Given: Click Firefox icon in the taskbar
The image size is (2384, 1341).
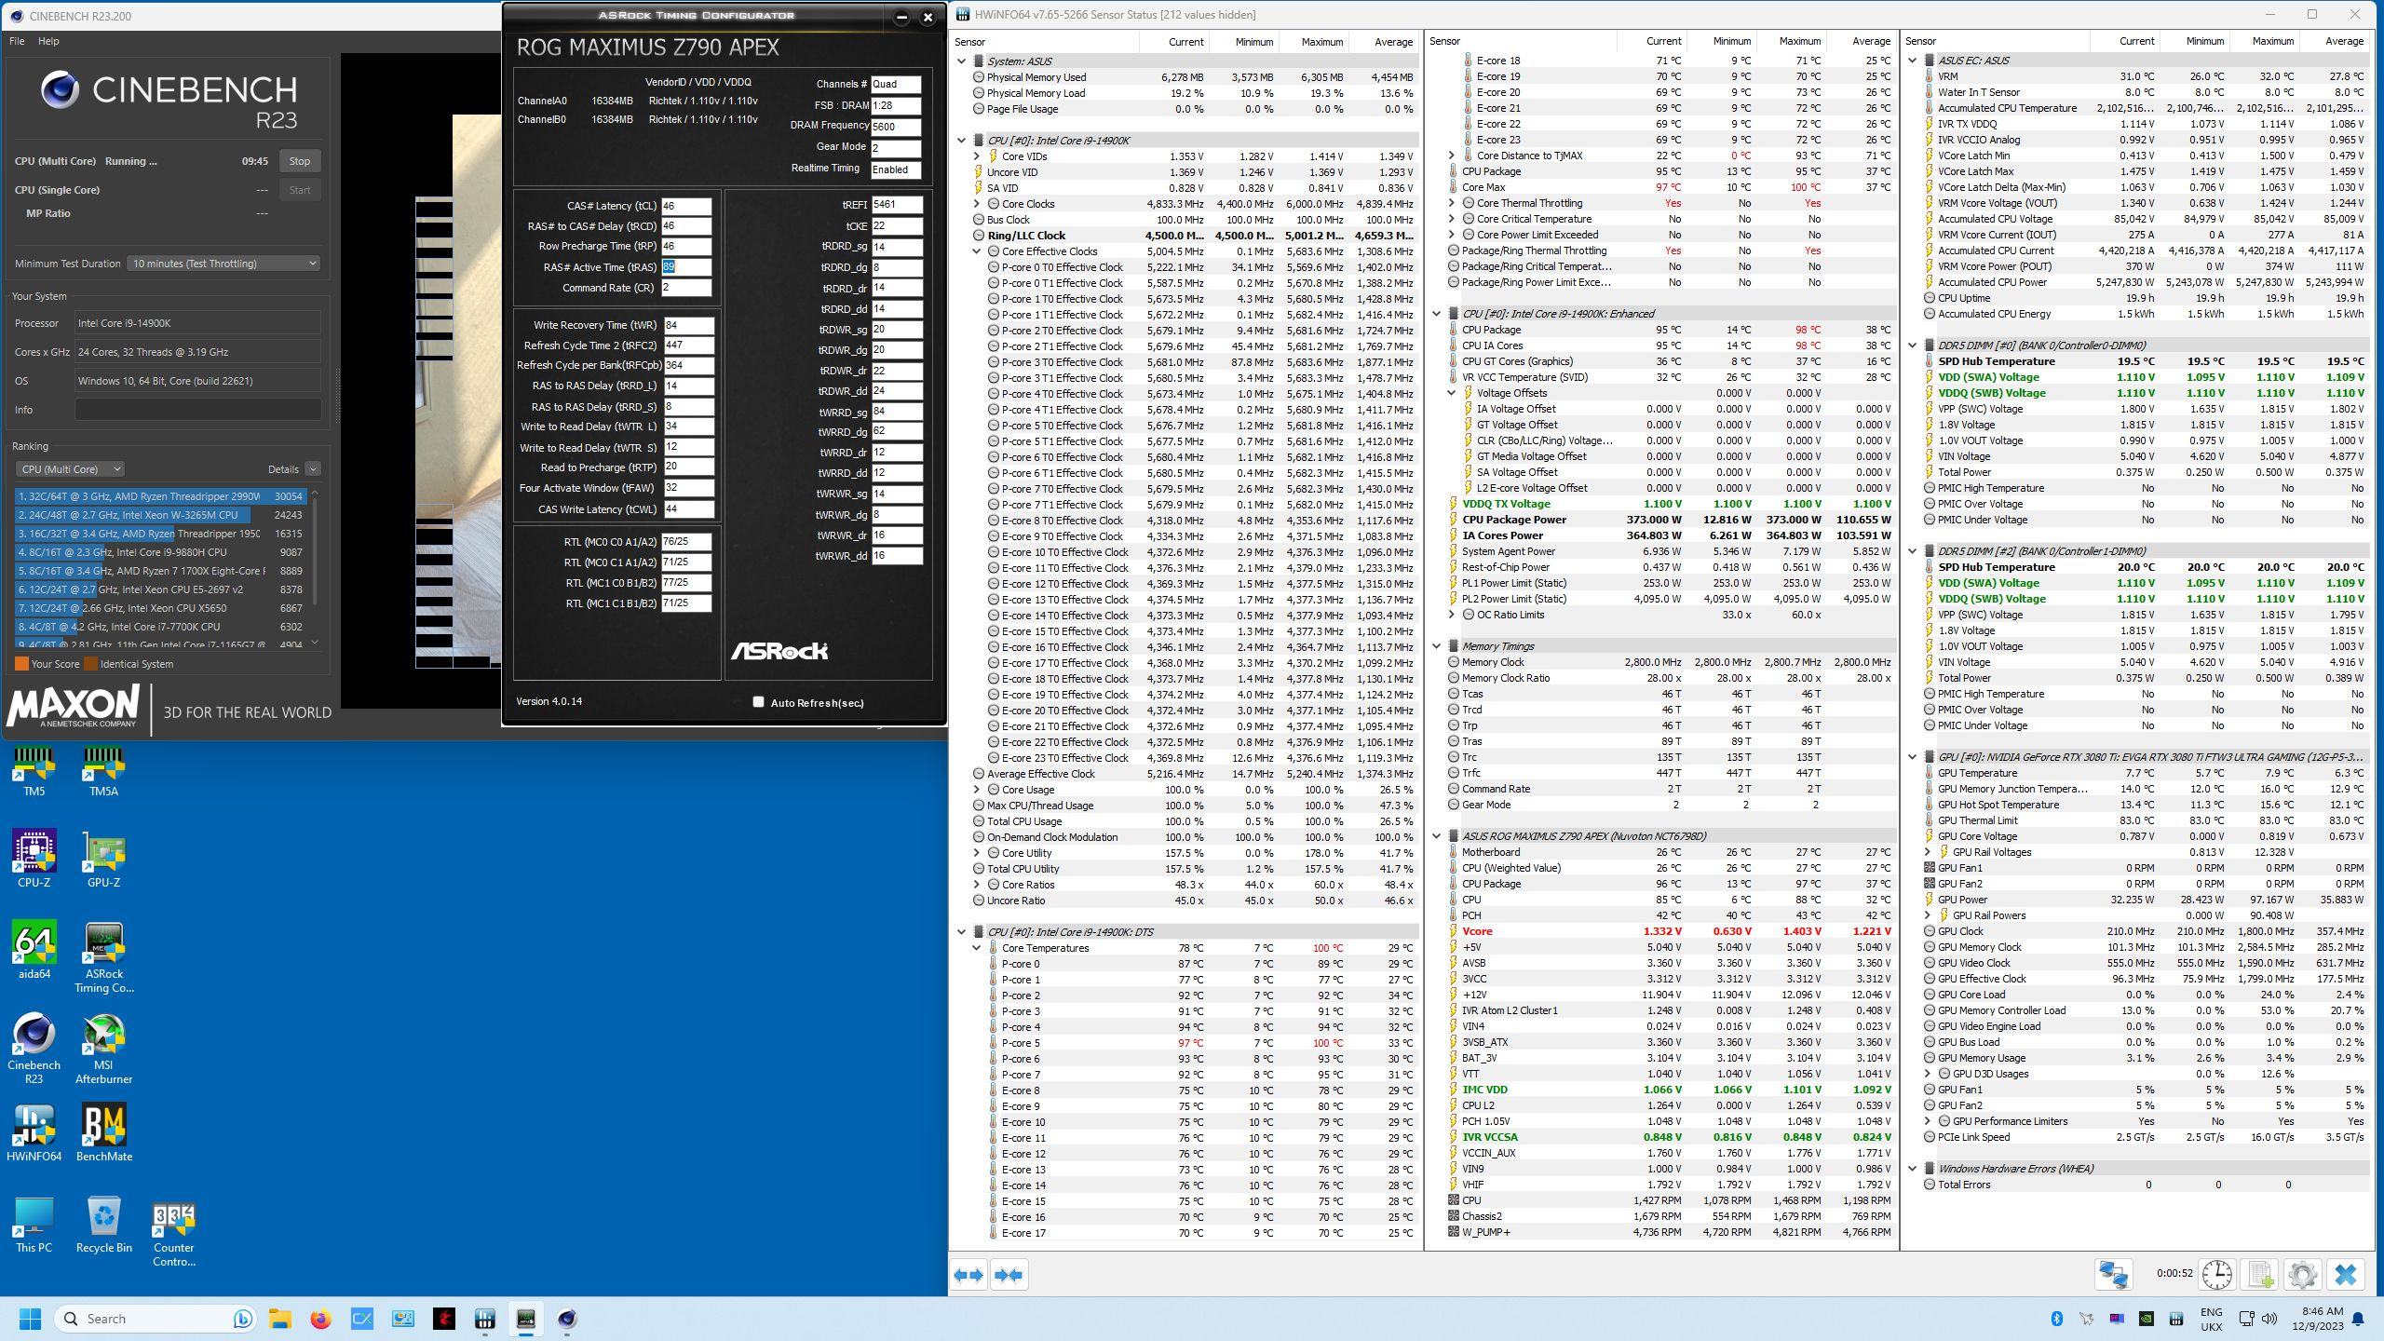Looking at the screenshot, I should click(321, 1319).
